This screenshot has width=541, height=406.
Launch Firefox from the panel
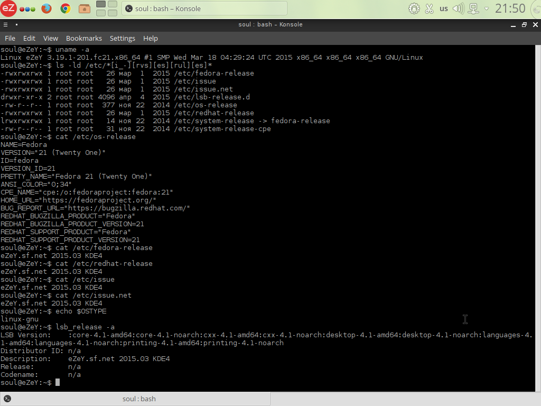(46, 8)
